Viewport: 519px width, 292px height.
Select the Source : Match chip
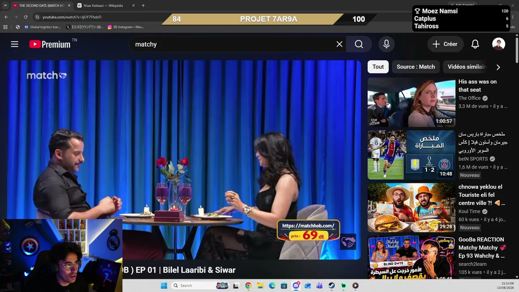point(416,67)
